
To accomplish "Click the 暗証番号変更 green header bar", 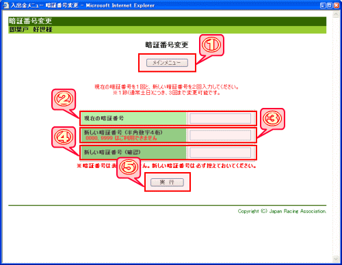I will tap(167, 21).
